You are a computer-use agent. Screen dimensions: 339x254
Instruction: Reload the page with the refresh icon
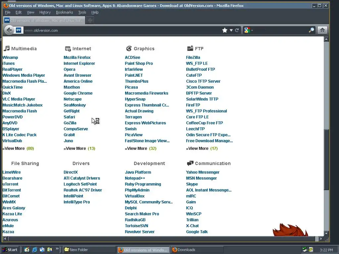point(237,30)
